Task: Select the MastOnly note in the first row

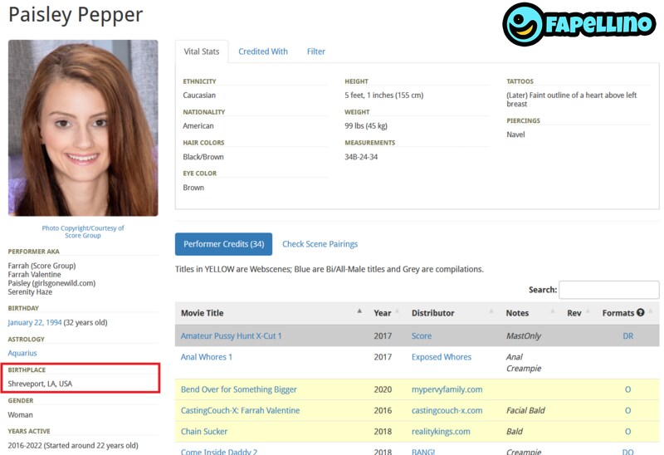Action: tap(524, 336)
